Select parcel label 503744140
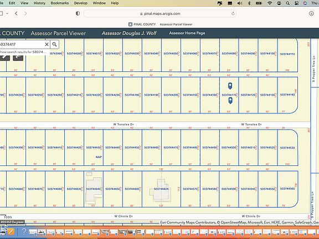This screenshot has height=239, width=319. (287, 95)
